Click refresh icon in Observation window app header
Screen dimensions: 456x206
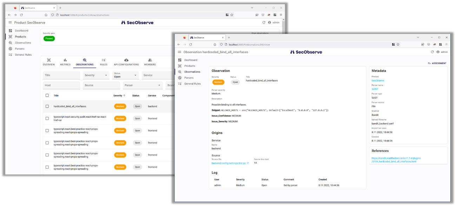pyautogui.click(x=432, y=52)
